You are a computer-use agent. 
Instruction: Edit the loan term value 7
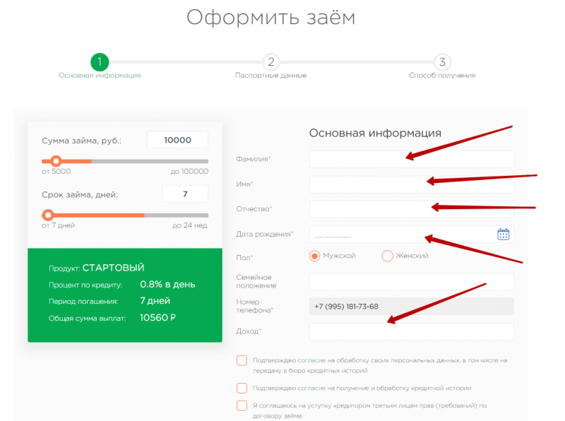click(185, 194)
